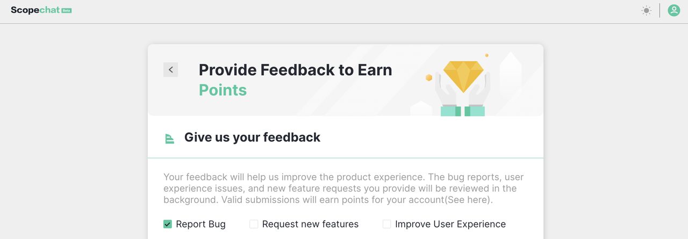Open the user profile avatar menu
Viewport: 688px width, 239px height.
pyautogui.click(x=673, y=10)
